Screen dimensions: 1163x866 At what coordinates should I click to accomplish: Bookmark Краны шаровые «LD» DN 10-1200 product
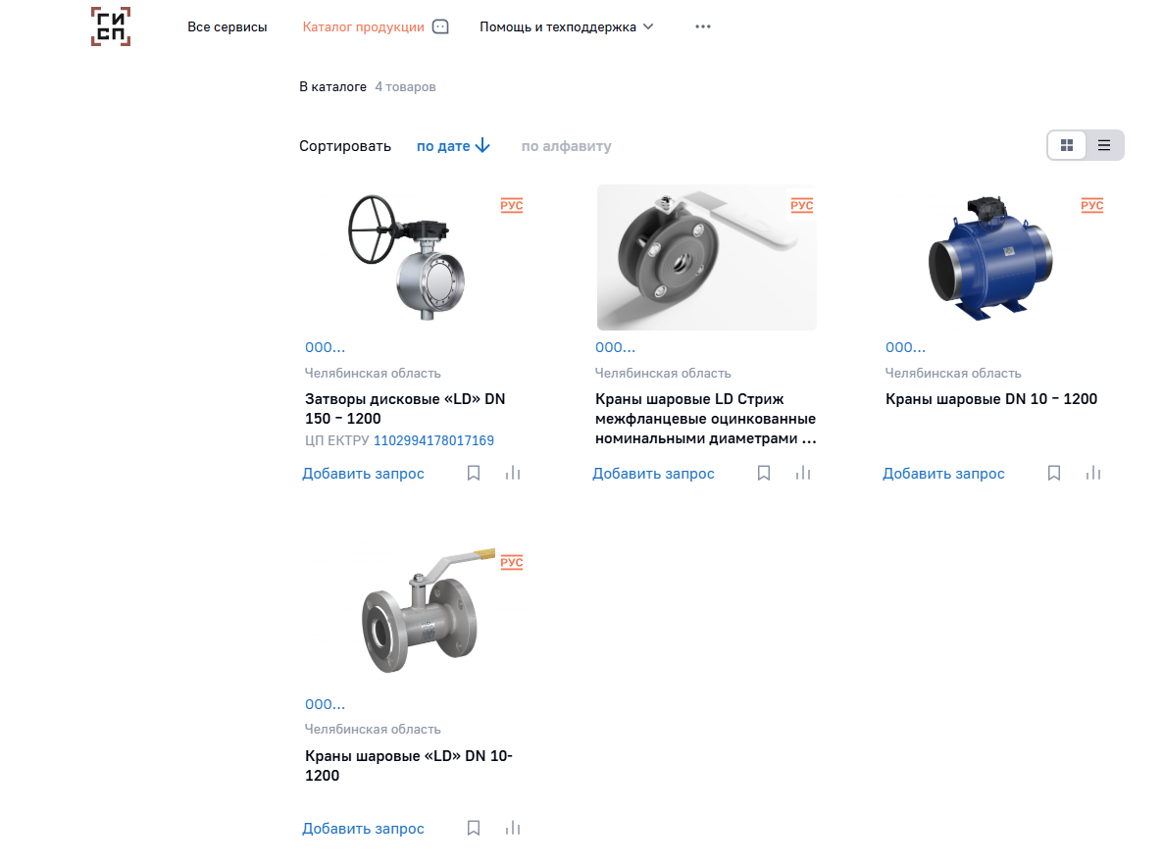[x=474, y=828]
